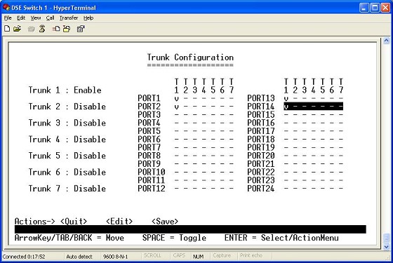The image size is (393, 263).
Task: Click the PORT6 label
Action: click(x=149, y=140)
